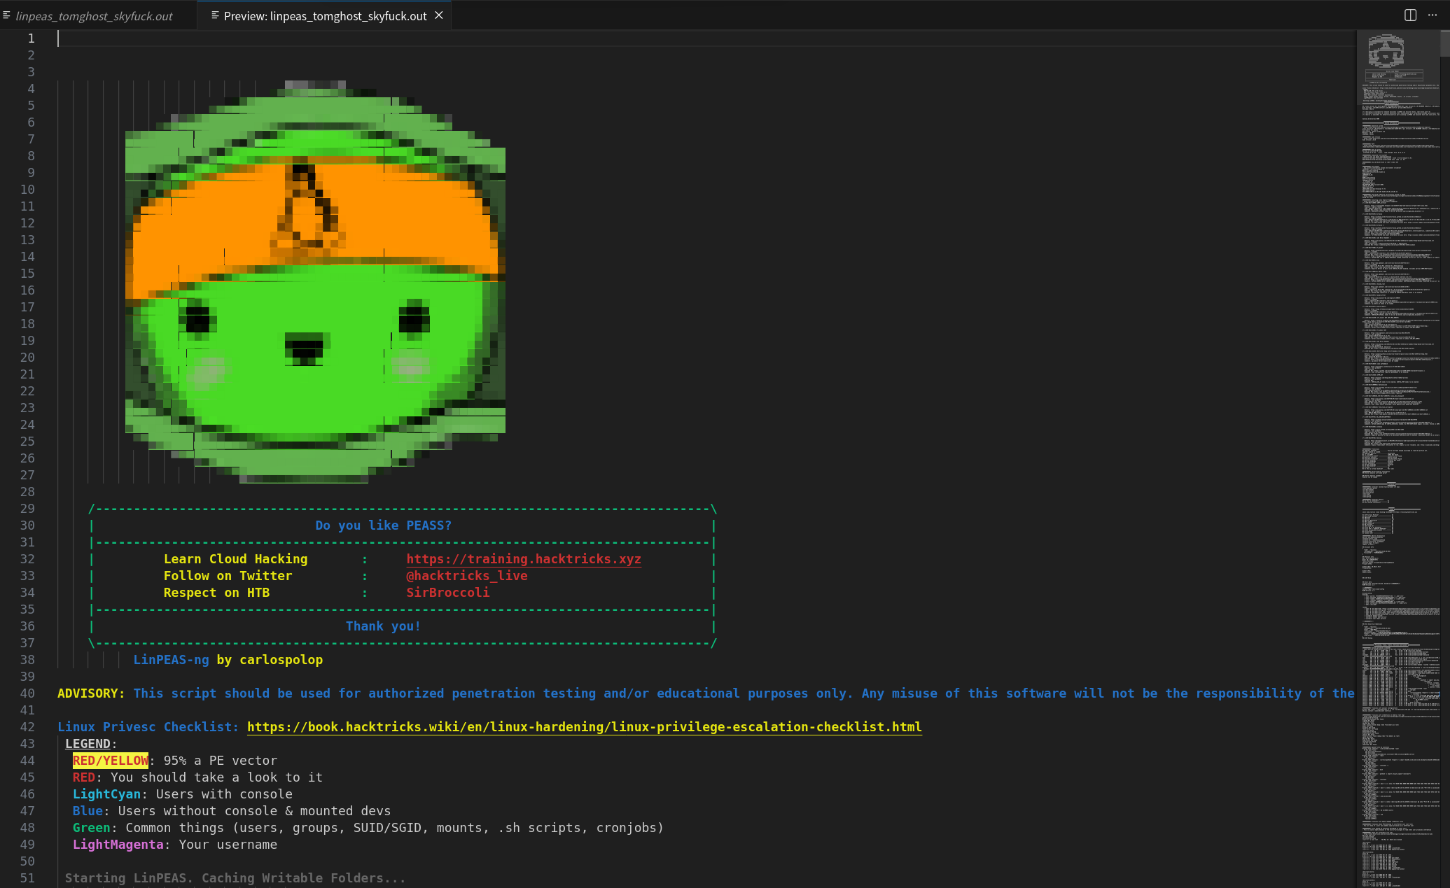
Task: Close the Preview linpeas_tomghost_skyfuck.out tab
Action: click(x=439, y=15)
